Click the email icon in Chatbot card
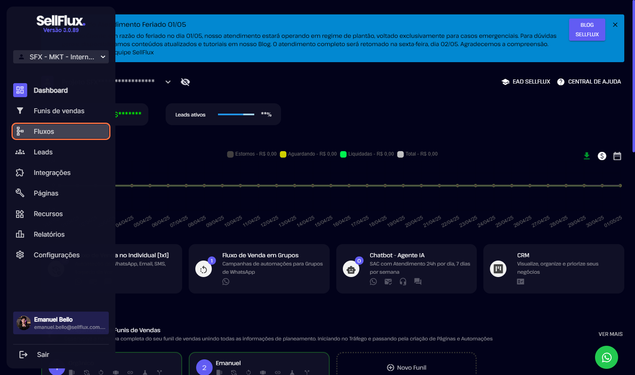 click(388, 282)
